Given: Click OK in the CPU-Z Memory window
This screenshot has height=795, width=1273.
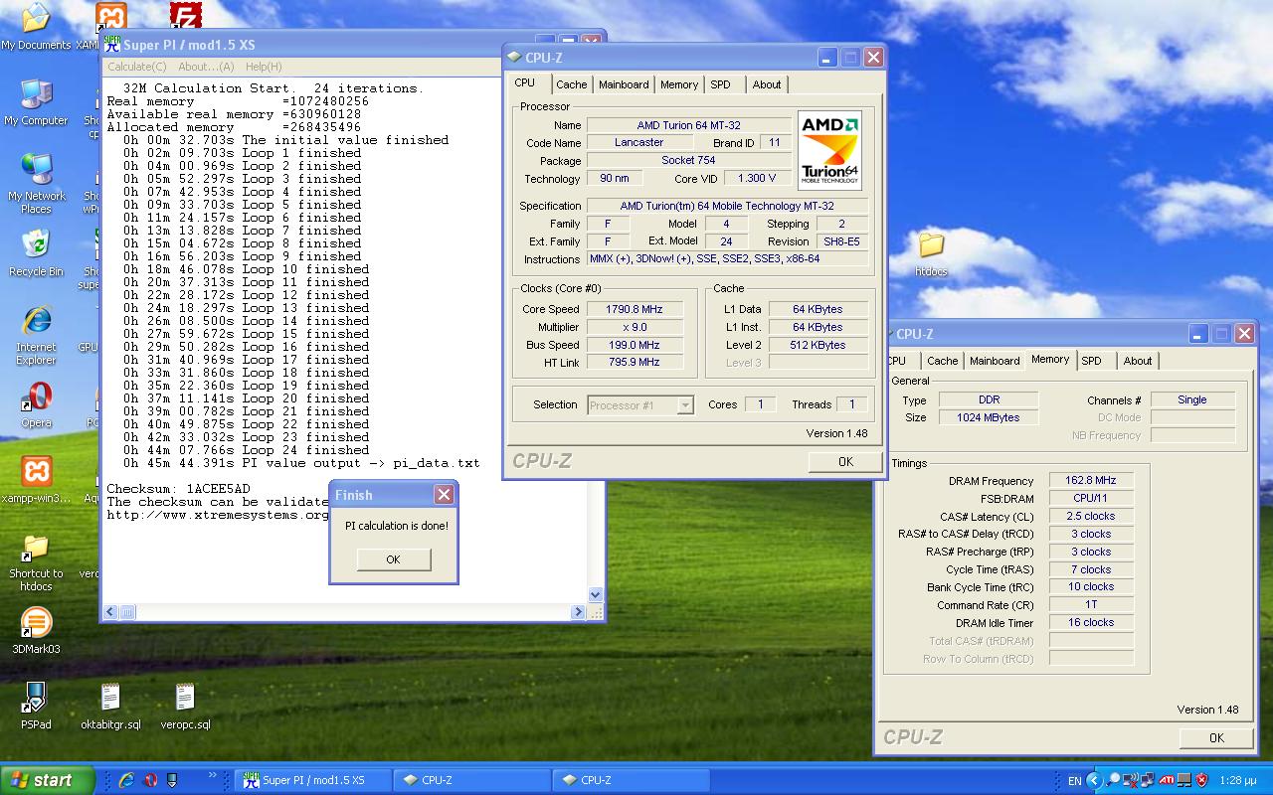Looking at the screenshot, I should coord(1216,737).
